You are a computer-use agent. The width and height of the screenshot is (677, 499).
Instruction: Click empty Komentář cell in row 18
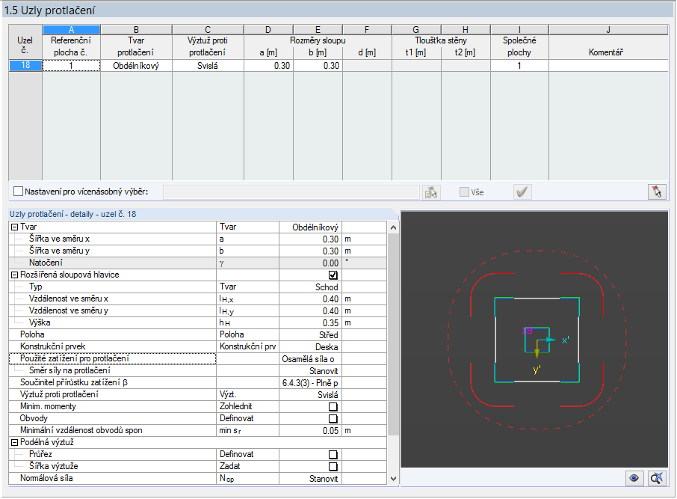pos(608,66)
